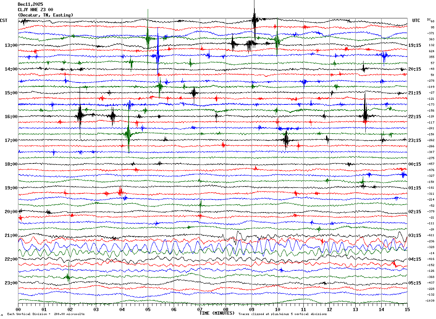Select the 22:15 UTC time label
The image size is (436, 319).
(x=415, y=117)
